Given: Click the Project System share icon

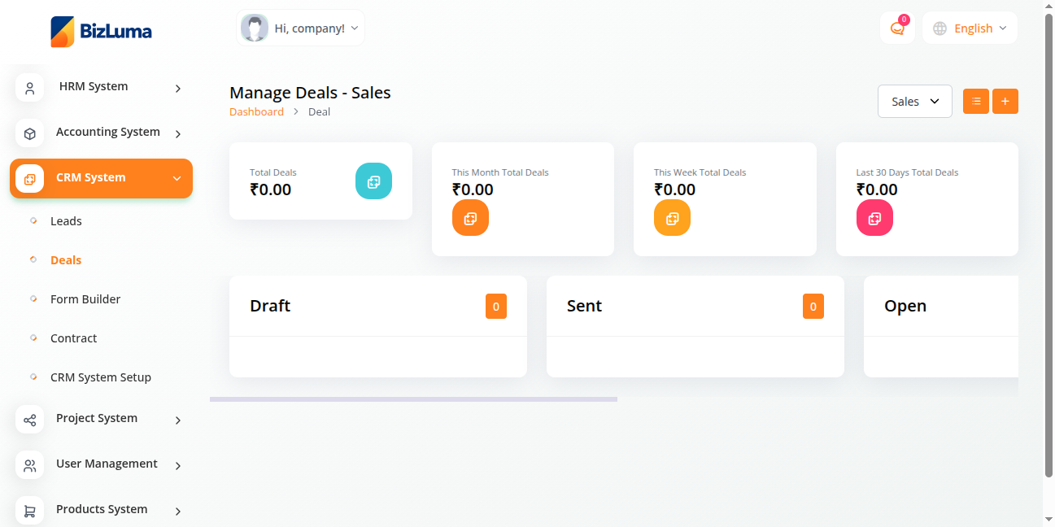Looking at the screenshot, I should point(30,420).
